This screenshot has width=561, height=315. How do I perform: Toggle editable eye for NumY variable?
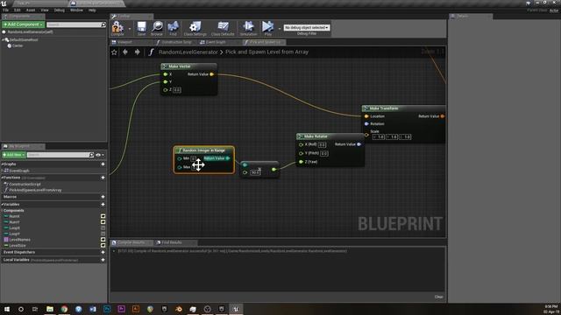click(103, 222)
